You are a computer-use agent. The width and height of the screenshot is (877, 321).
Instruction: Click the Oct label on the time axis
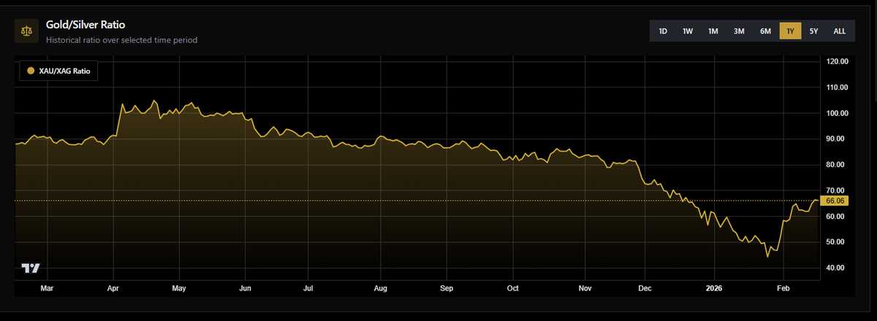click(513, 288)
